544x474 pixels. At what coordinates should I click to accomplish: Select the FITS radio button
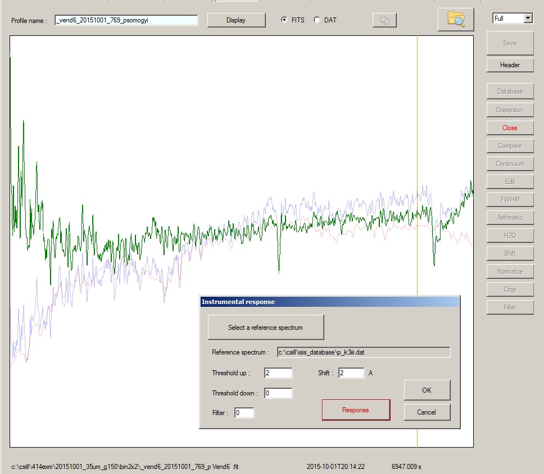click(x=284, y=20)
